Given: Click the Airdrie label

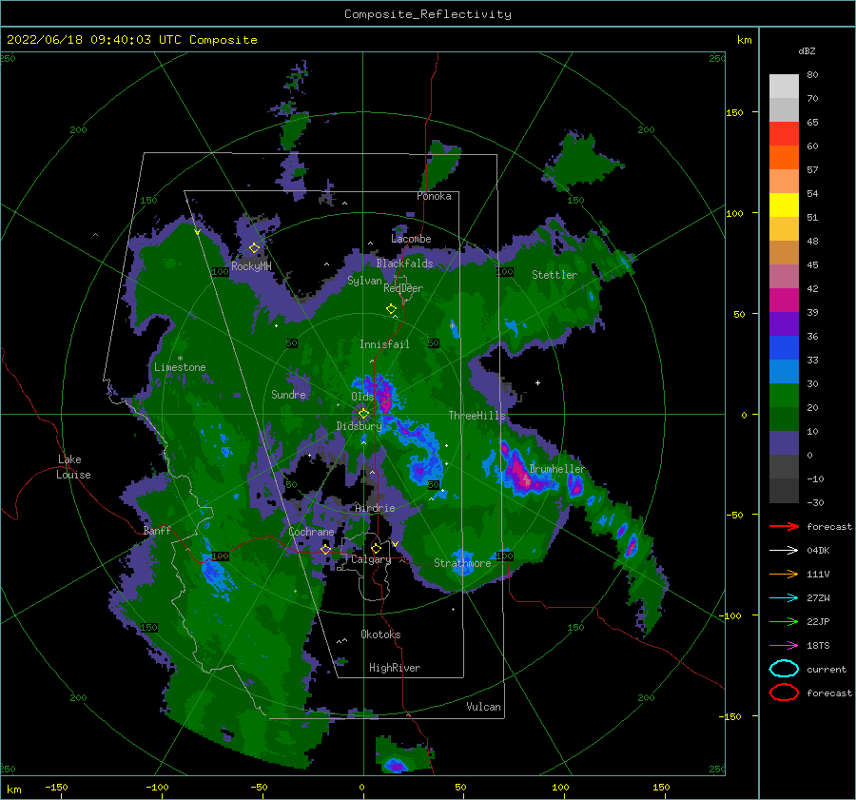Looking at the screenshot, I should tap(375, 508).
